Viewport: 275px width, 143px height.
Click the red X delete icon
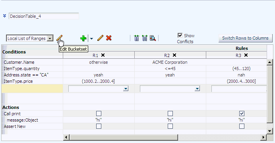(109, 38)
